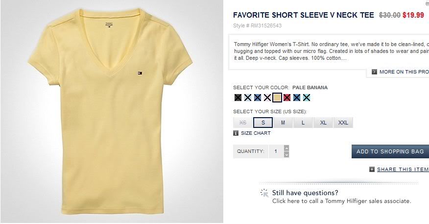
Task: Add to Shopping Bag
Action: point(390,151)
